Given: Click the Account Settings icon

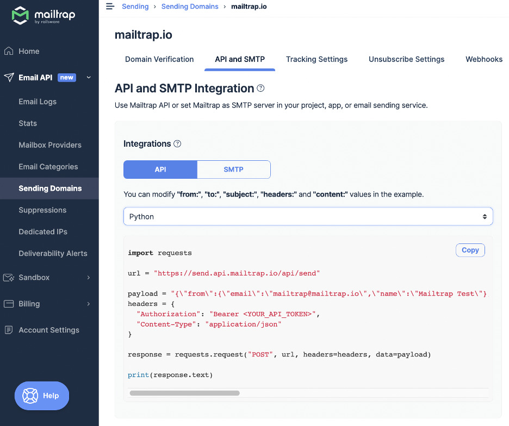Looking at the screenshot, I should (x=9, y=330).
